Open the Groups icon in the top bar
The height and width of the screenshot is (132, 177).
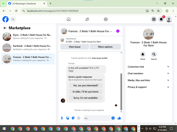click(x=105, y=19)
